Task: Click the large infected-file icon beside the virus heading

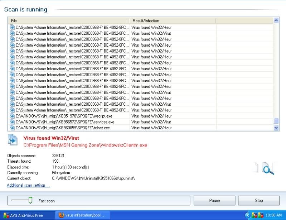Action: coord(13,140)
